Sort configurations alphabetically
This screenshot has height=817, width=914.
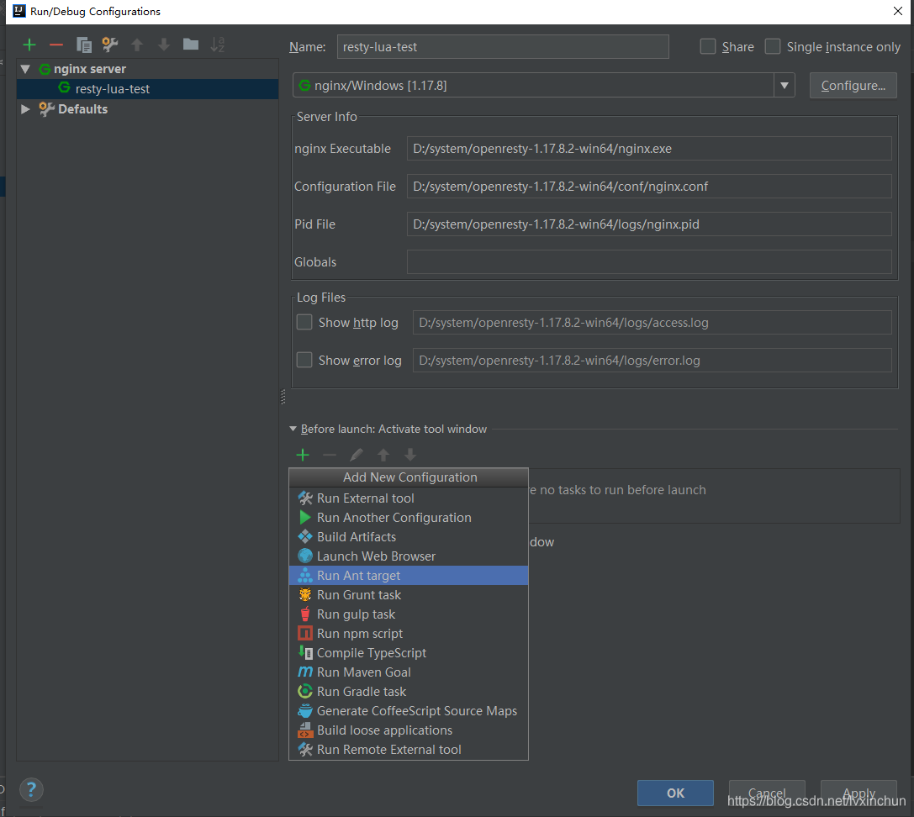point(218,45)
